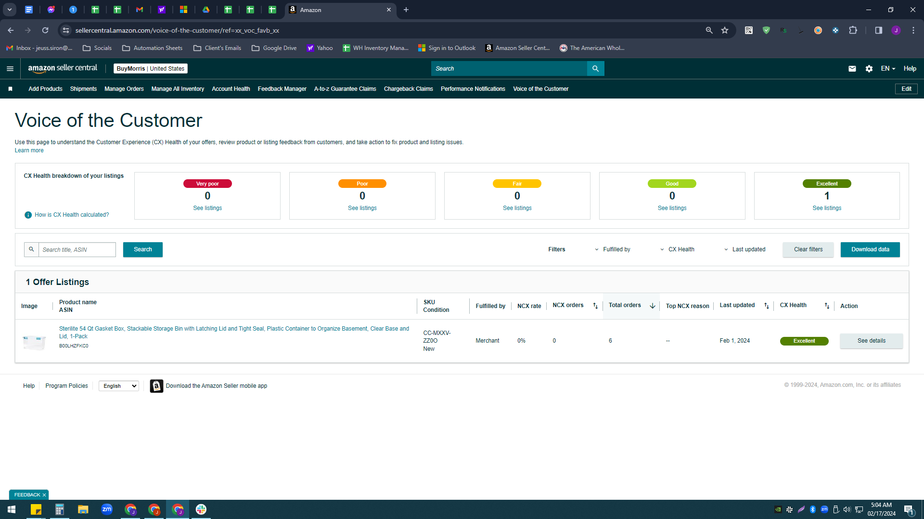
Task: Open See listings under Excellent
Action: pyautogui.click(x=827, y=208)
